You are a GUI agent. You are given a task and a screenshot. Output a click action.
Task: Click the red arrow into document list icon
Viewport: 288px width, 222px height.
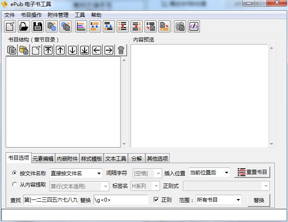point(151,26)
